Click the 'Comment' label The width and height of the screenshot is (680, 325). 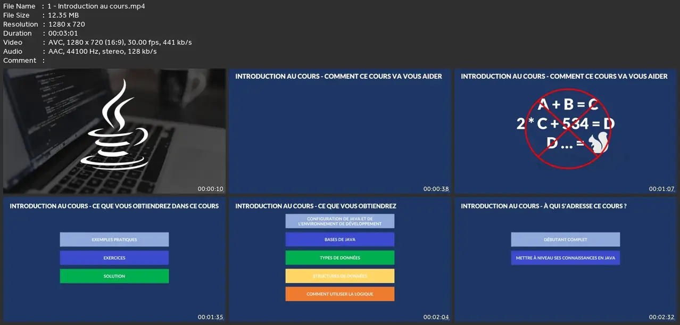click(x=20, y=61)
